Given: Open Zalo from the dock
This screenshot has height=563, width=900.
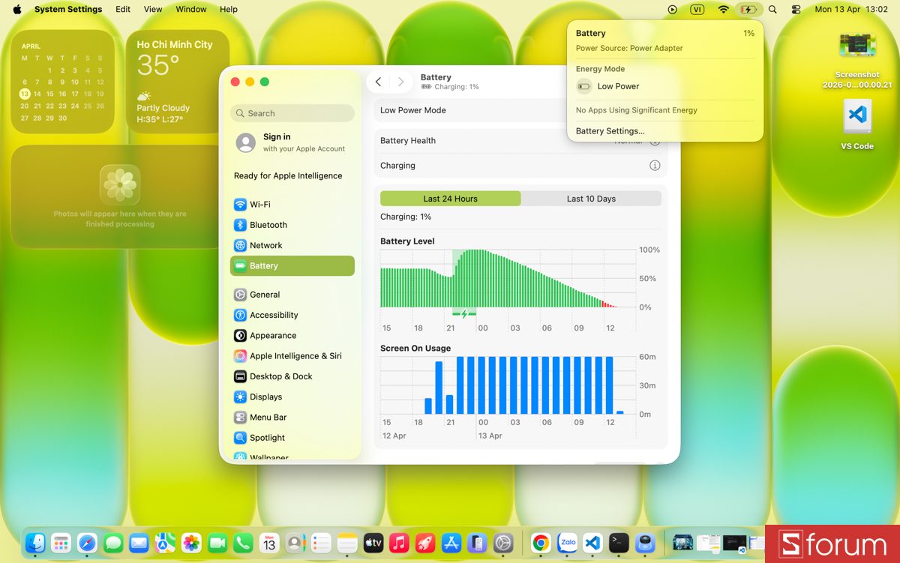Looking at the screenshot, I should (x=566, y=543).
